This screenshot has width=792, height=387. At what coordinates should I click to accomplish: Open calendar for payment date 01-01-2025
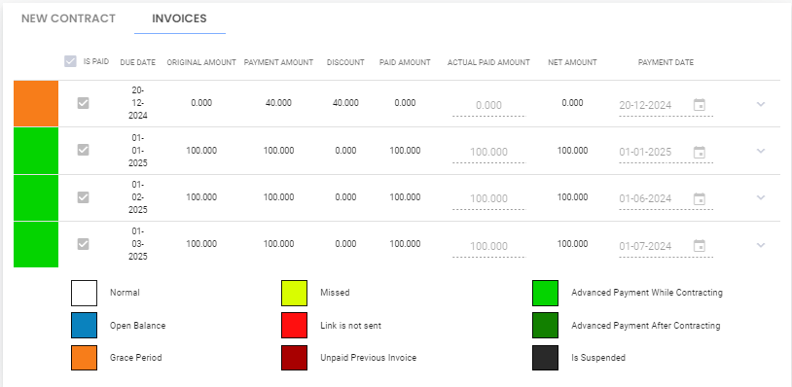(x=699, y=152)
